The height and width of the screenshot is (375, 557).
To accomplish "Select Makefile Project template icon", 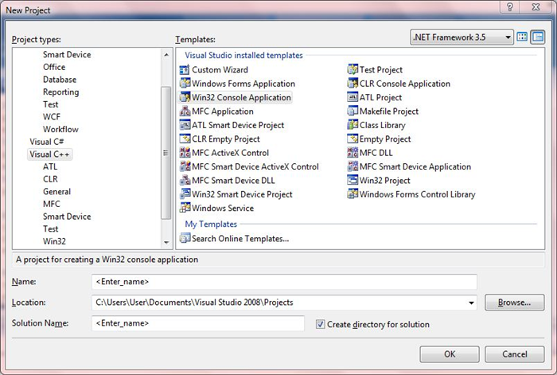I will point(353,111).
